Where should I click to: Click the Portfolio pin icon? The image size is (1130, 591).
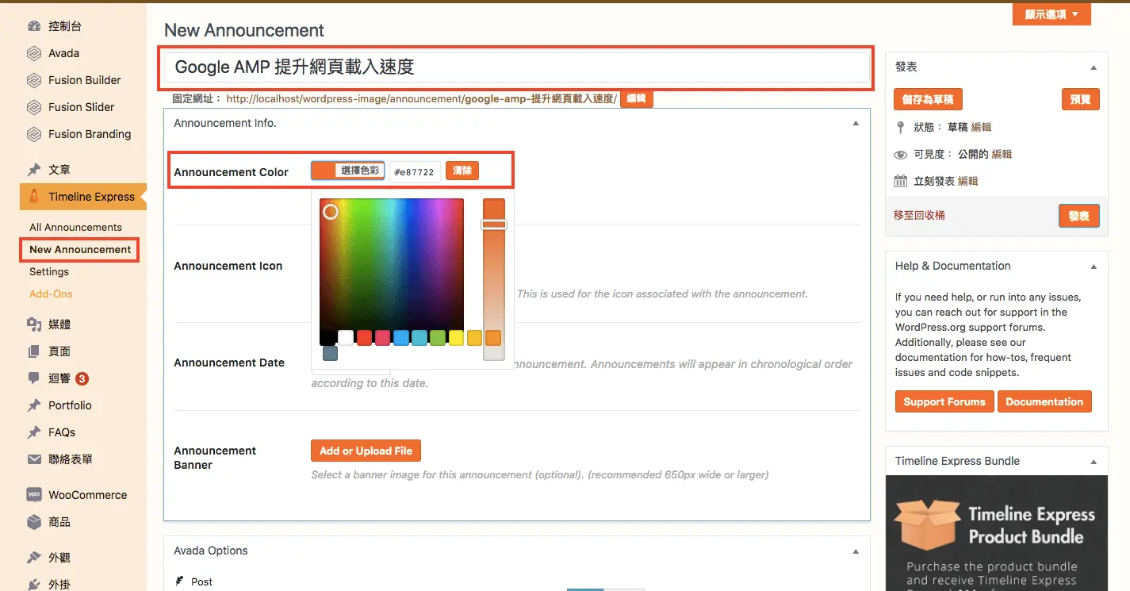(34, 405)
